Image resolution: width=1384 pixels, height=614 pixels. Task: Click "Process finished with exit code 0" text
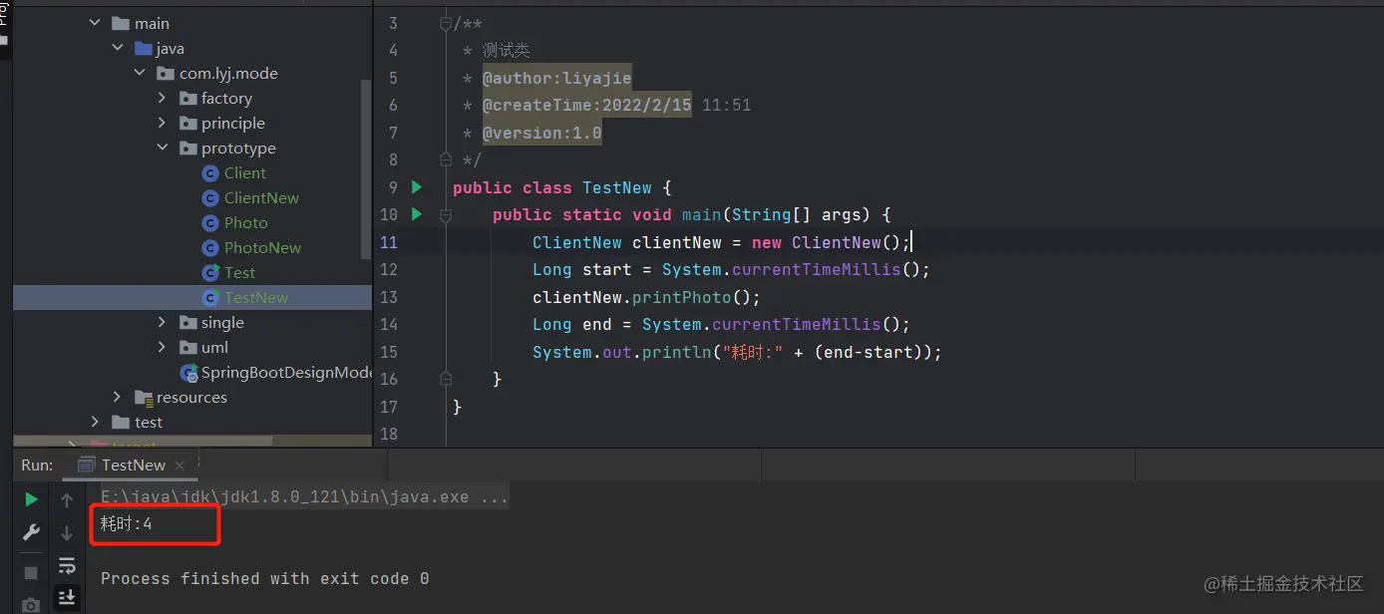[x=264, y=578]
